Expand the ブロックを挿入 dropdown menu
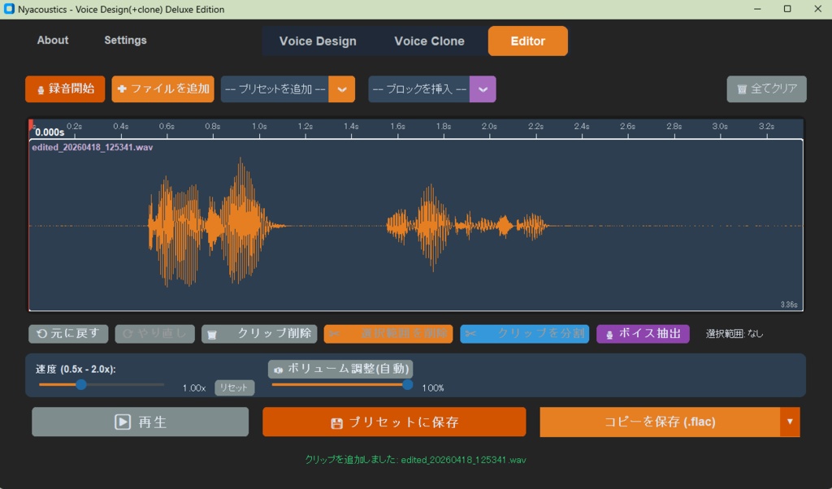This screenshot has height=489, width=832. 483,89
